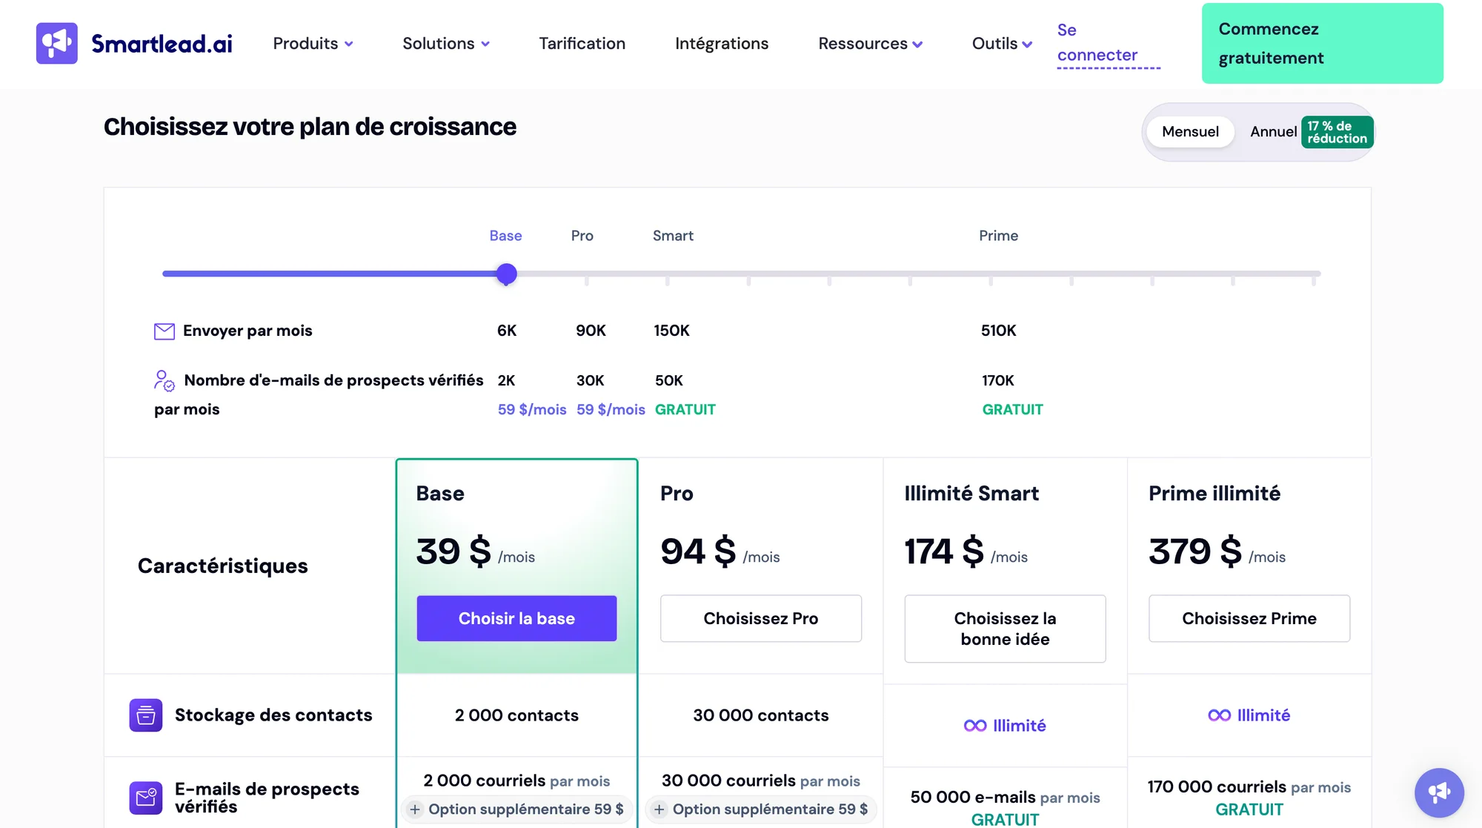Click the 2 000 contacts cell
The height and width of the screenshot is (828, 1482).
pyautogui.click(x=516, y=715)
